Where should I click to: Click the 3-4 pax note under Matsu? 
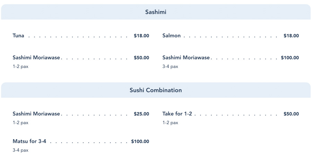pos(20,150)
